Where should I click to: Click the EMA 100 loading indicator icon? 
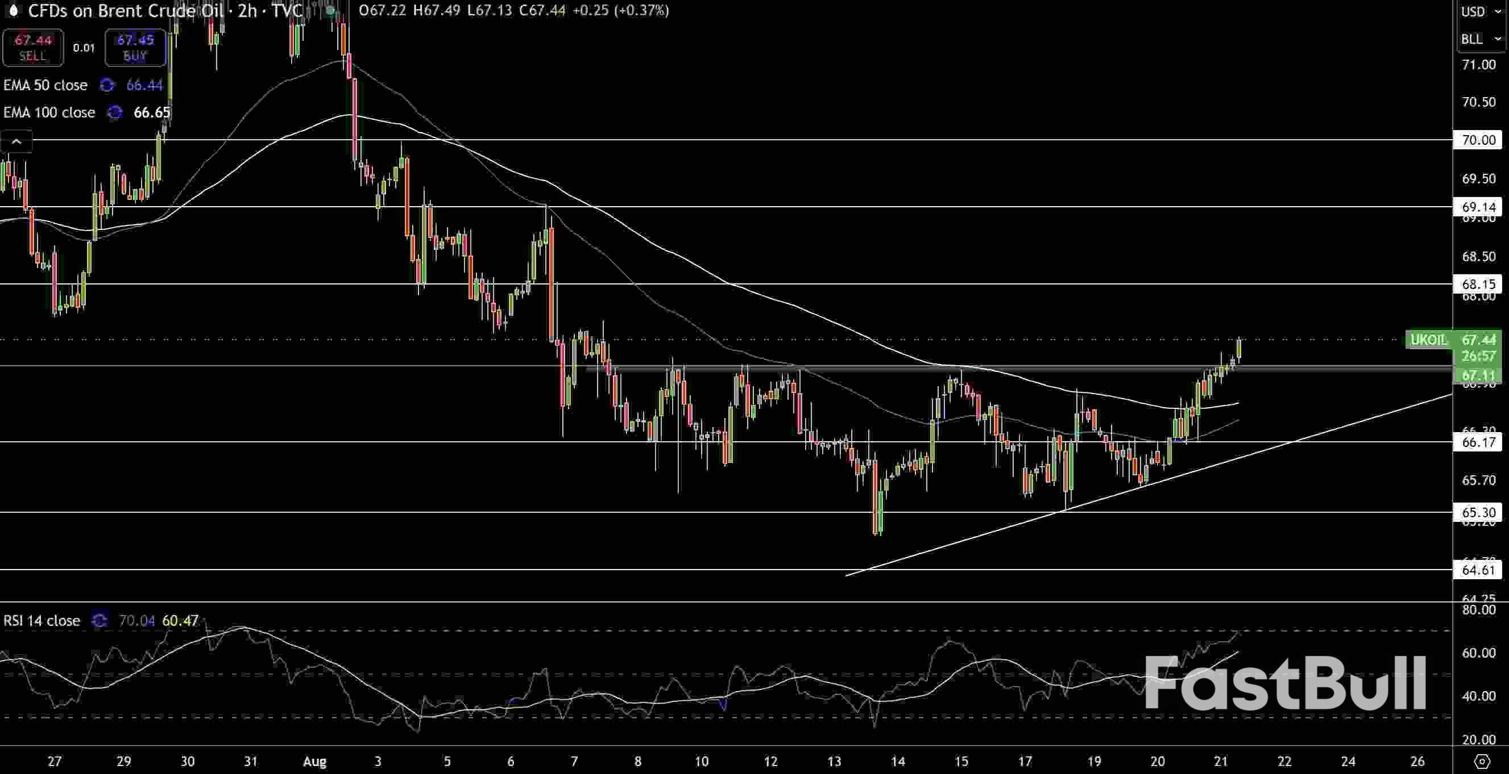[x=115, y=112]
